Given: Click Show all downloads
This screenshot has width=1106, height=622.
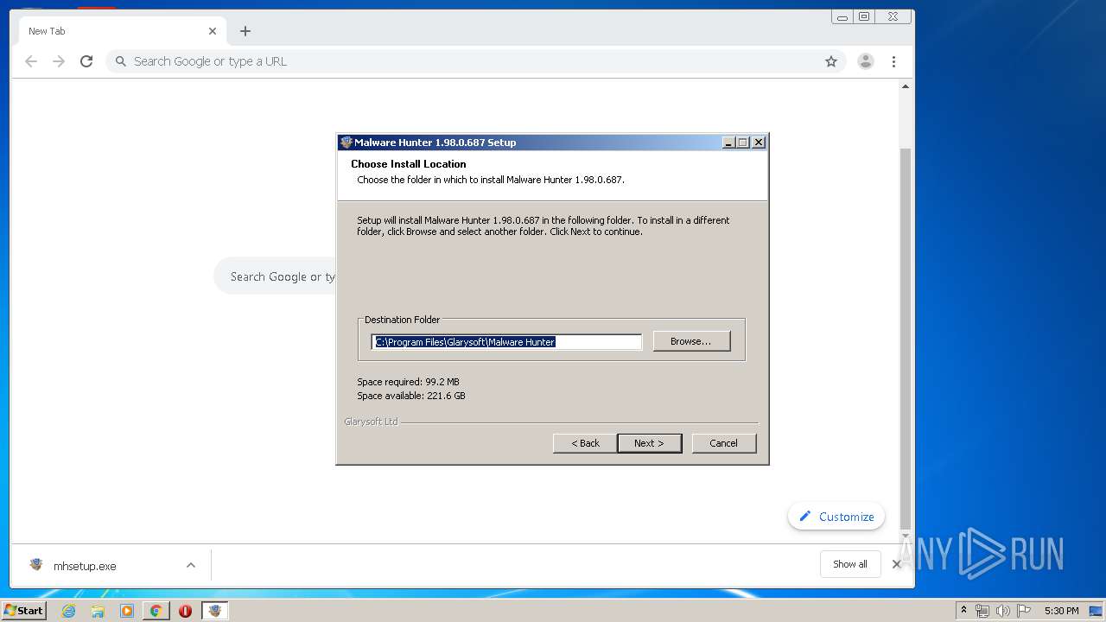Looking at the screenshot, I should (850, 564).
